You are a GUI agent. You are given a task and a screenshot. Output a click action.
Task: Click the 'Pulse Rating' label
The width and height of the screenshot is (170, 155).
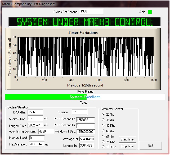pos(85,92)
